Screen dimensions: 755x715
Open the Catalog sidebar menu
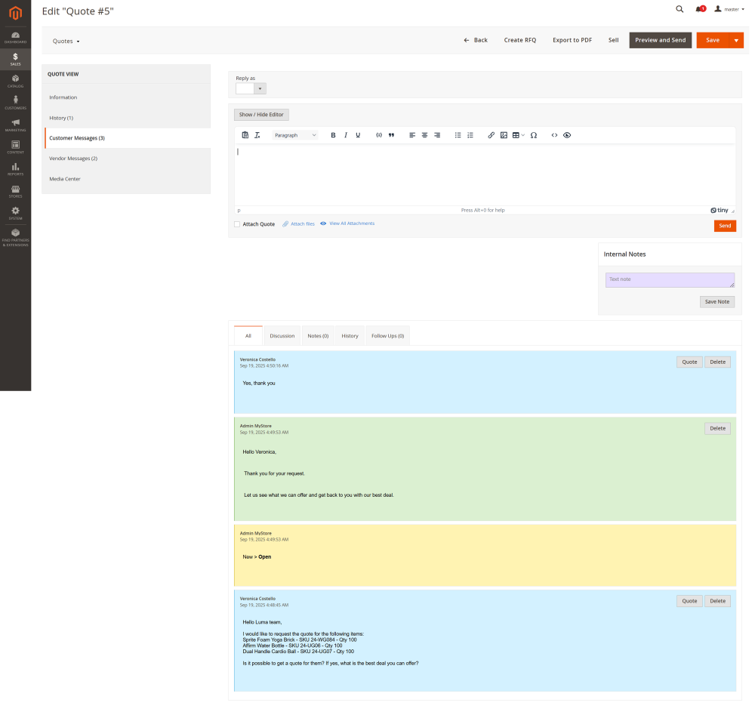click(x=15, y=82)
